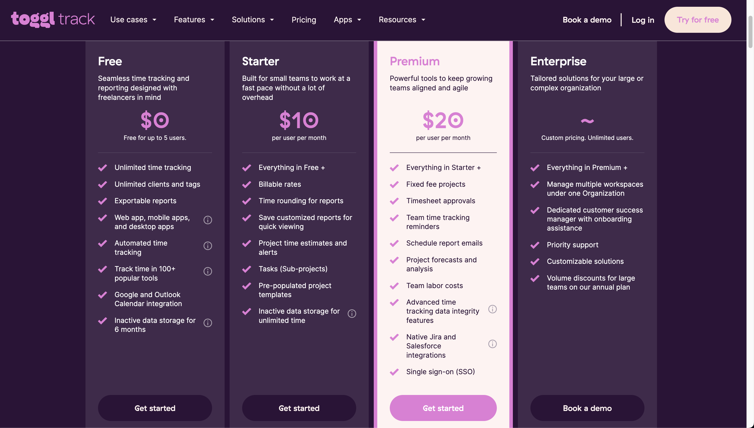
Task: Click info icon beside Automated time tracking
Action: tap(208, 246)
